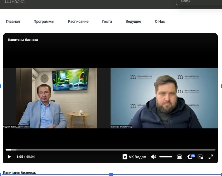Click the video progress bar

pyautogui.click(x=110, y=150)
